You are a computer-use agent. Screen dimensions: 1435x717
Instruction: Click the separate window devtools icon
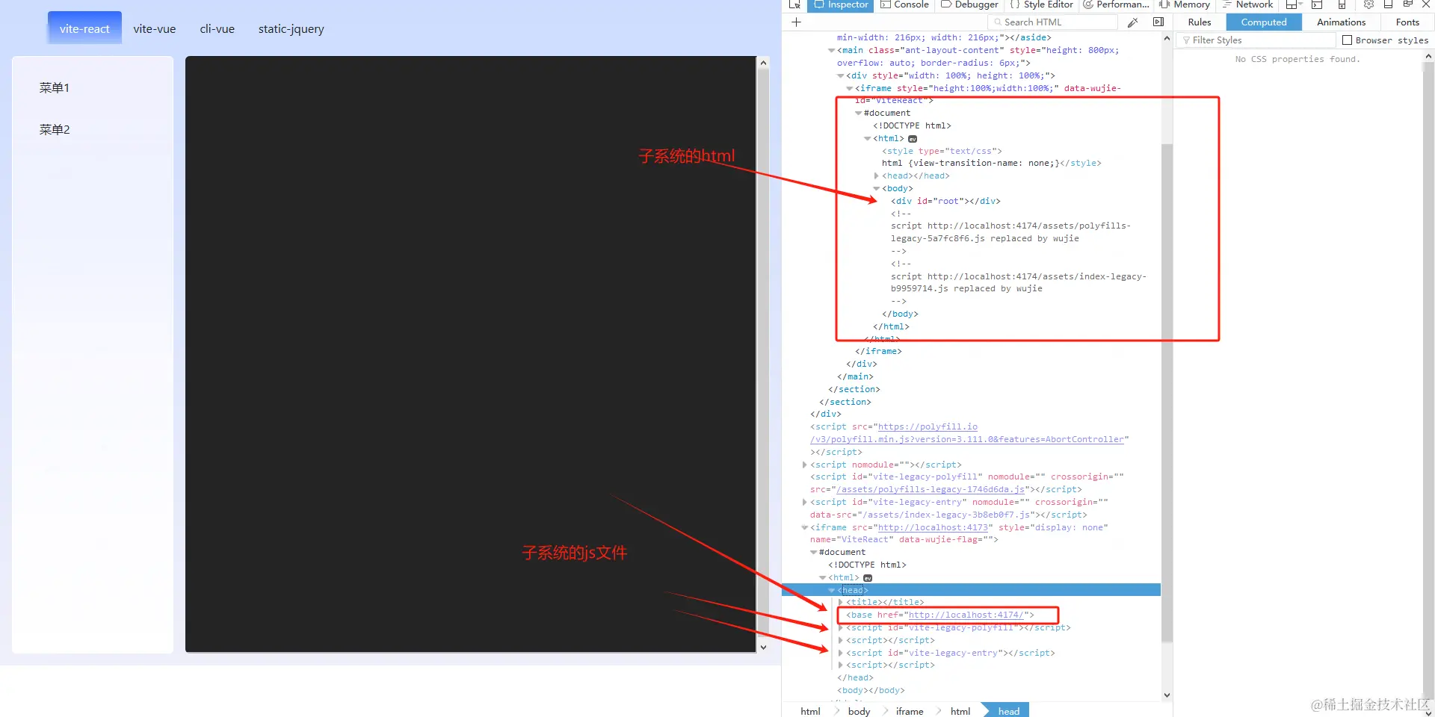[1407, 4]
